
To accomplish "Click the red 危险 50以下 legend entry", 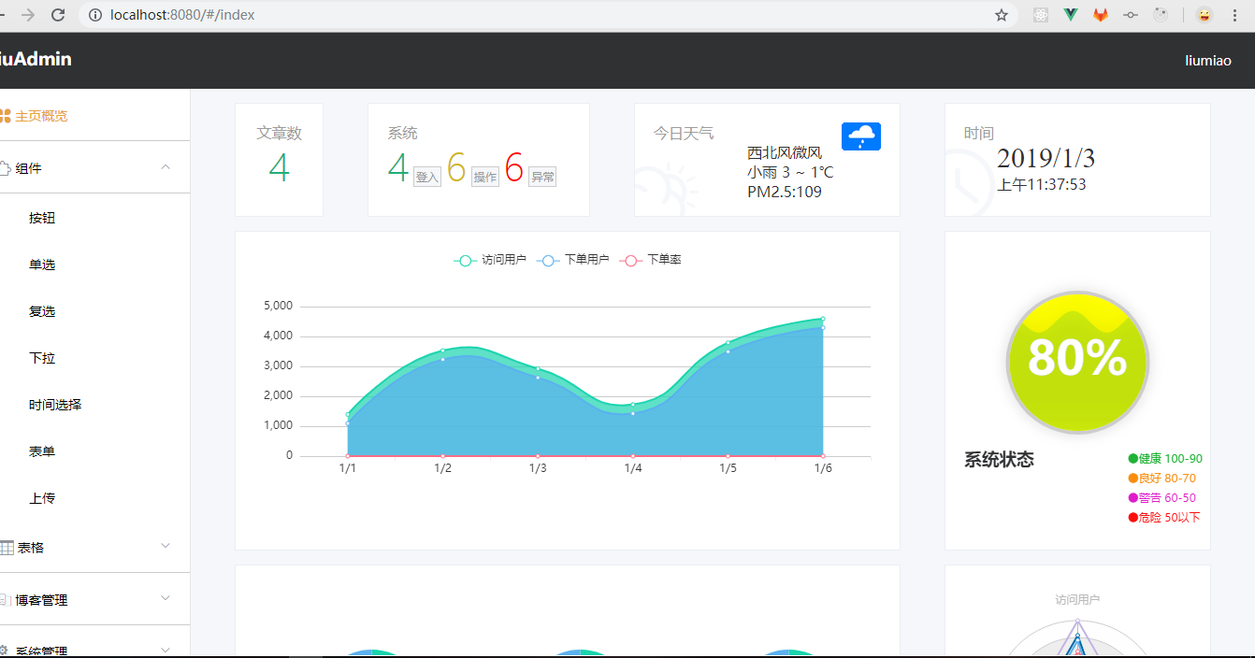I will [x=1164, y=518].
